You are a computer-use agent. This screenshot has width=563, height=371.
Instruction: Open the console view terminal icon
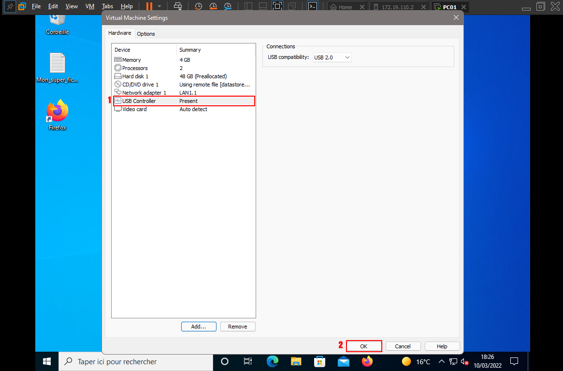tap(313, 7)
